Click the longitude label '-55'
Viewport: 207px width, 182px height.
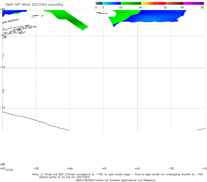[x=36, y=168]
